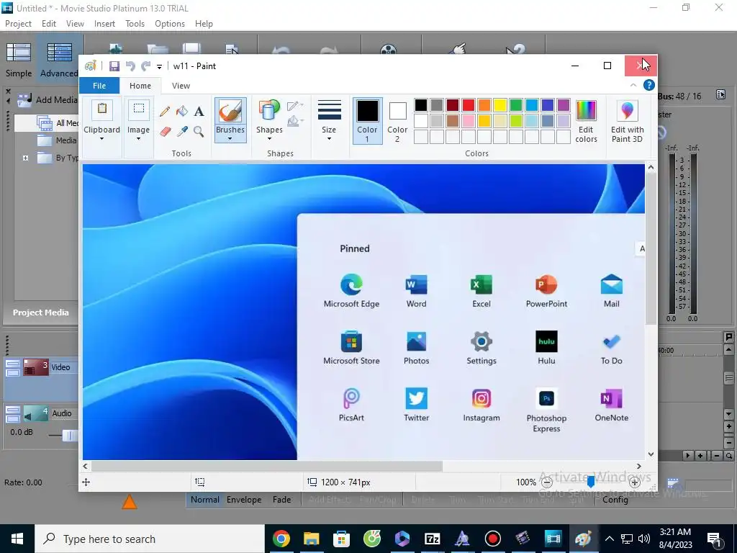Pick the yellow color swatch in palette
The width and height of the screenshot is (737, 553).
coord(500,105)
